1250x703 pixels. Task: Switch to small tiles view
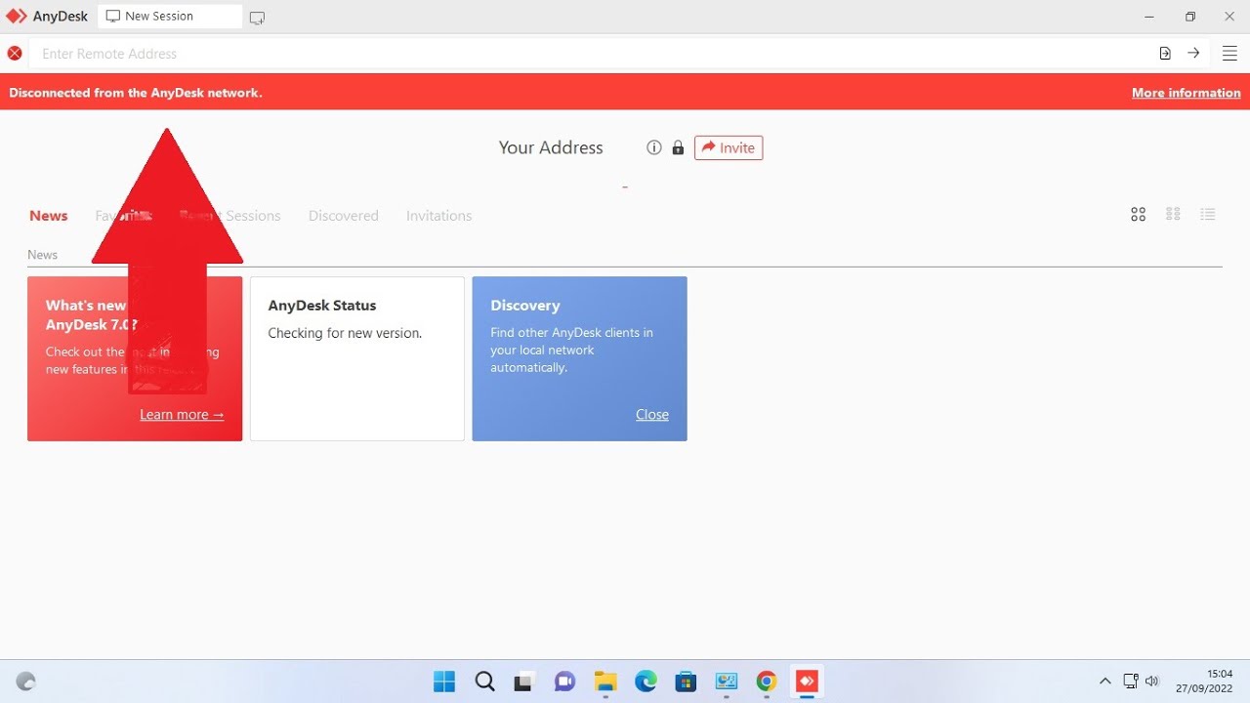tap(1173, 215)
